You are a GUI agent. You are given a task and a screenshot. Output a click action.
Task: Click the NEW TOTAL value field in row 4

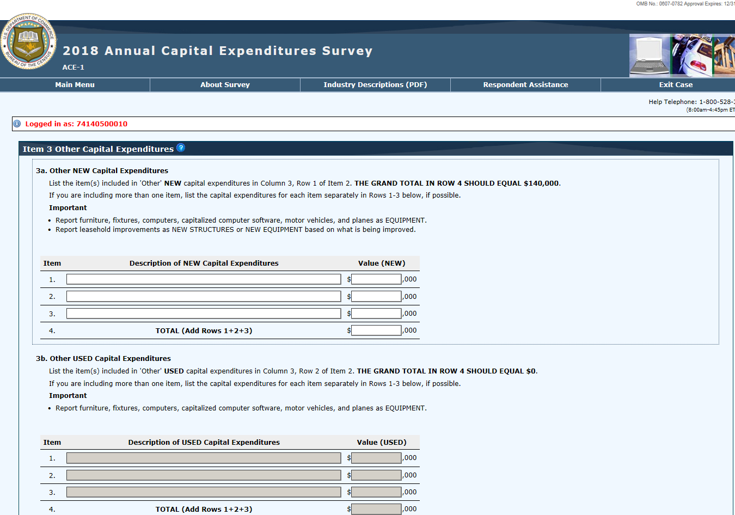376,330
